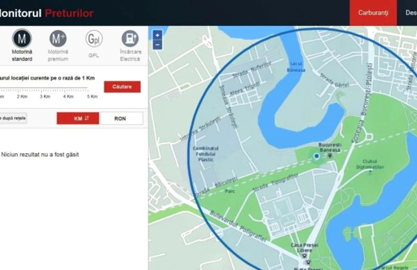
Task: Click the Bulevardul Poligrafiei street label
Action: point(238,226)
